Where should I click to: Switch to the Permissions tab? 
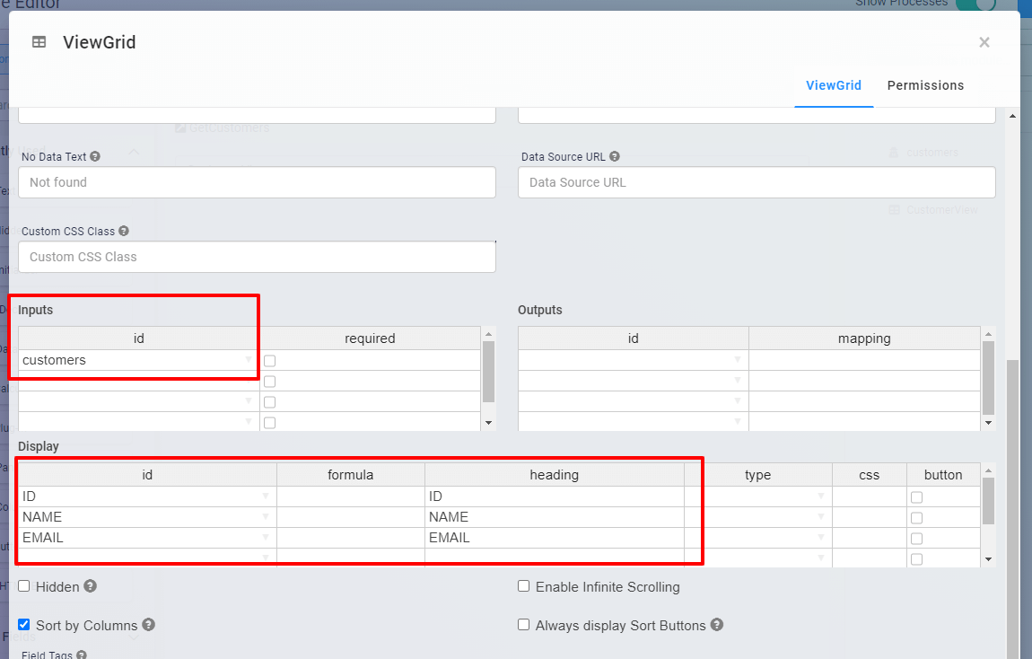click(925, 85)
